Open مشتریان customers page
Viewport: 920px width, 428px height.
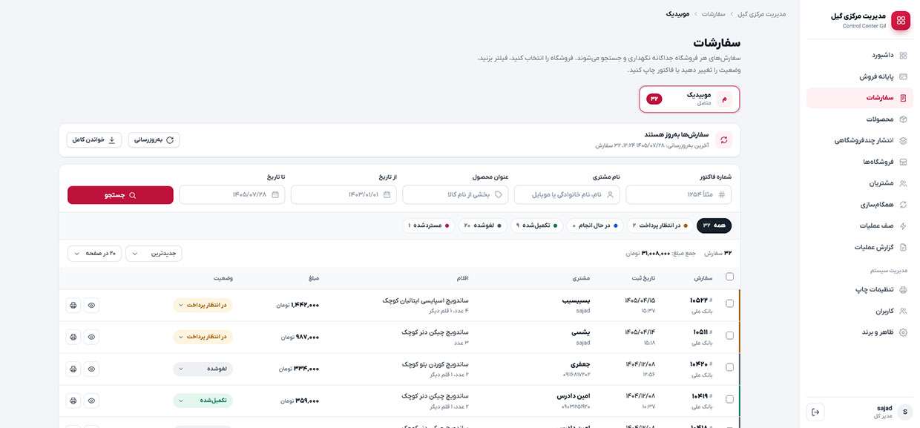(859, 183)
